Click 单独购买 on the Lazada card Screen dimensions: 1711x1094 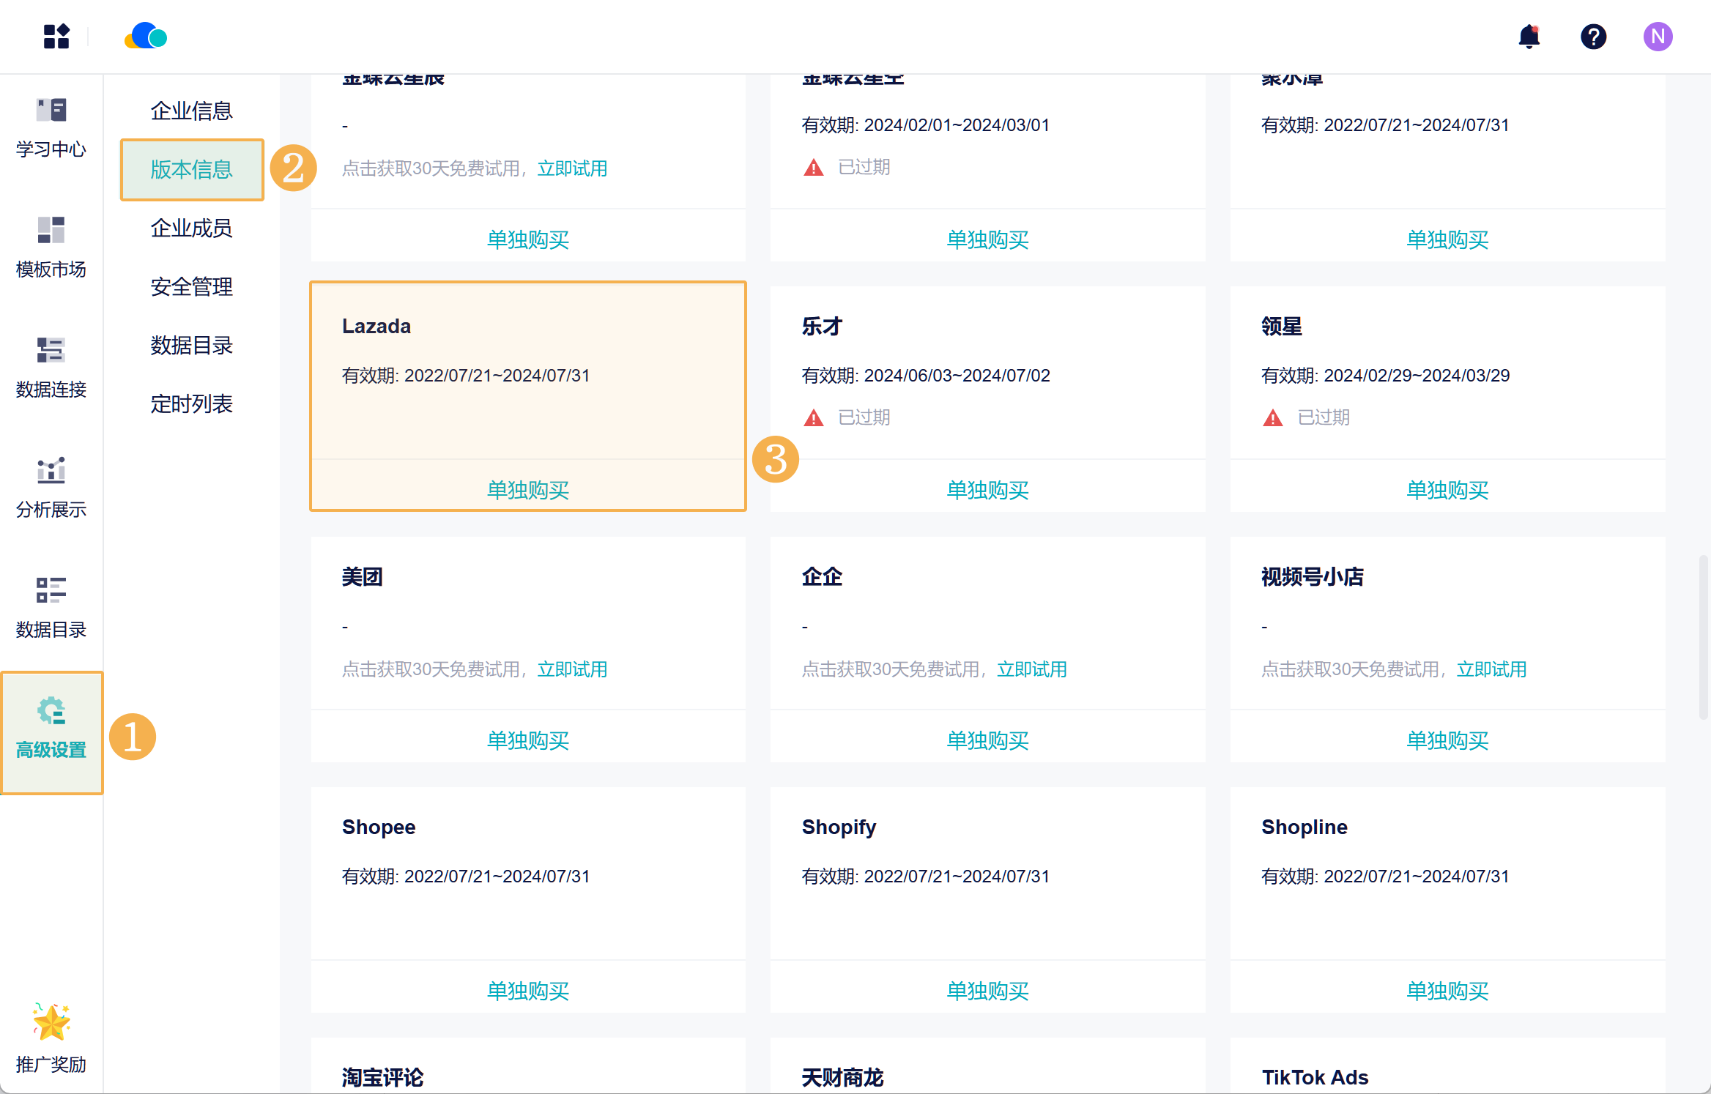coord(527,490)
